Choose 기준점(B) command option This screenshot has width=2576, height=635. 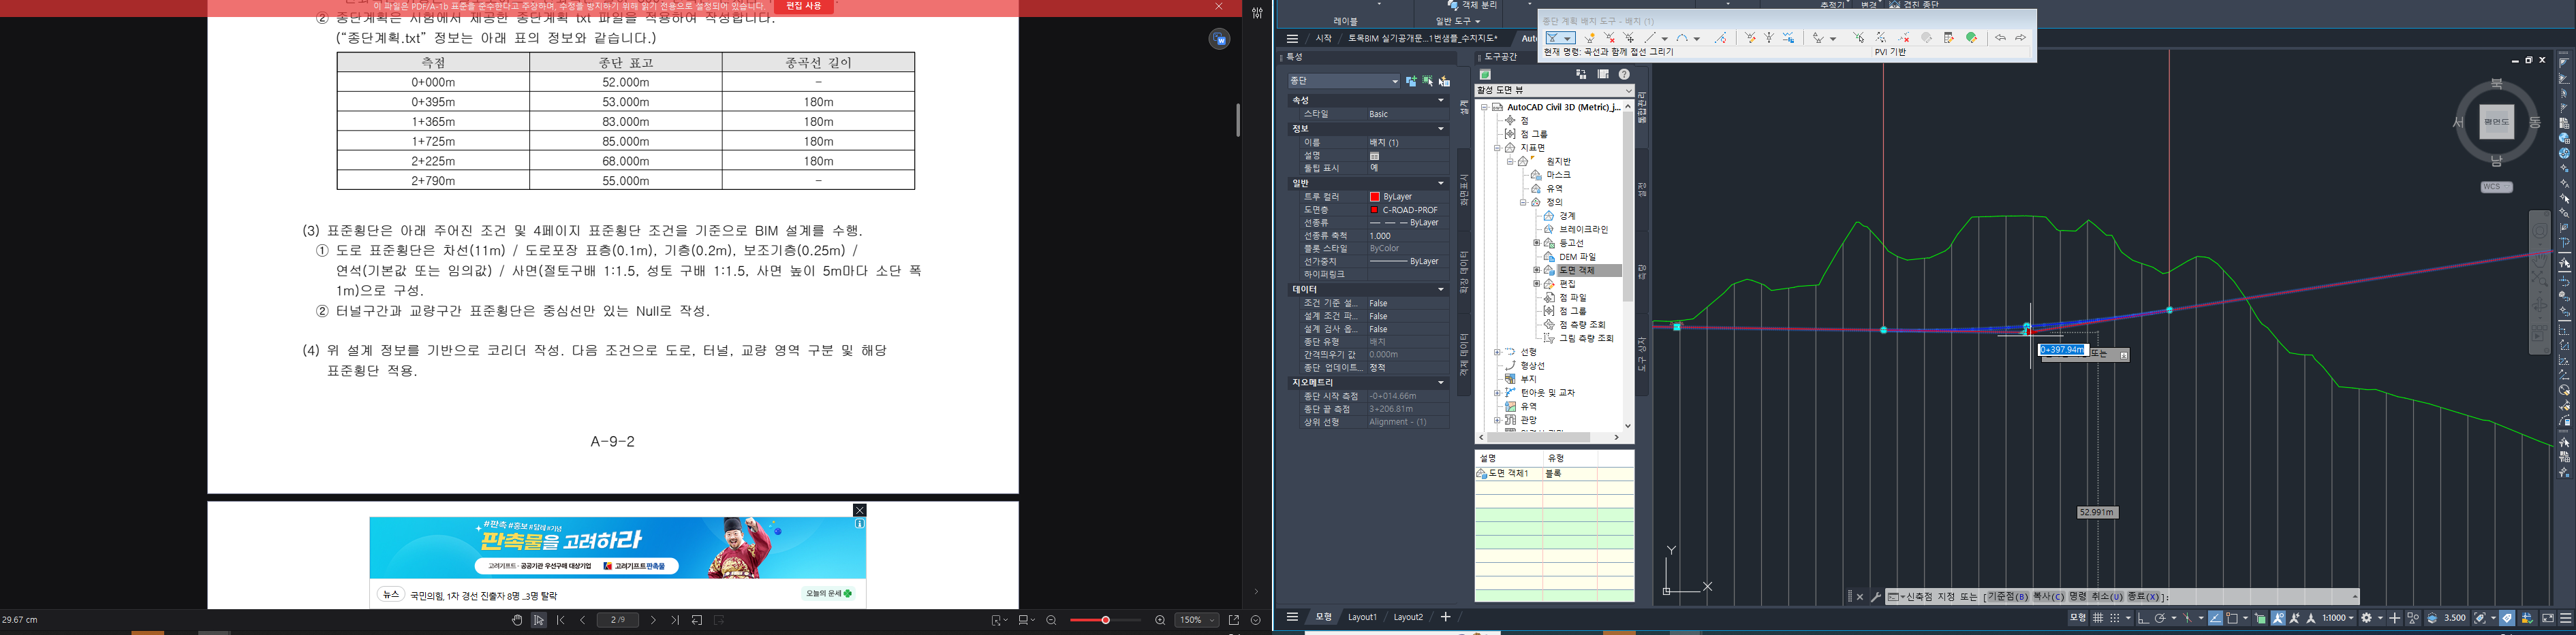click(2008, 597)
